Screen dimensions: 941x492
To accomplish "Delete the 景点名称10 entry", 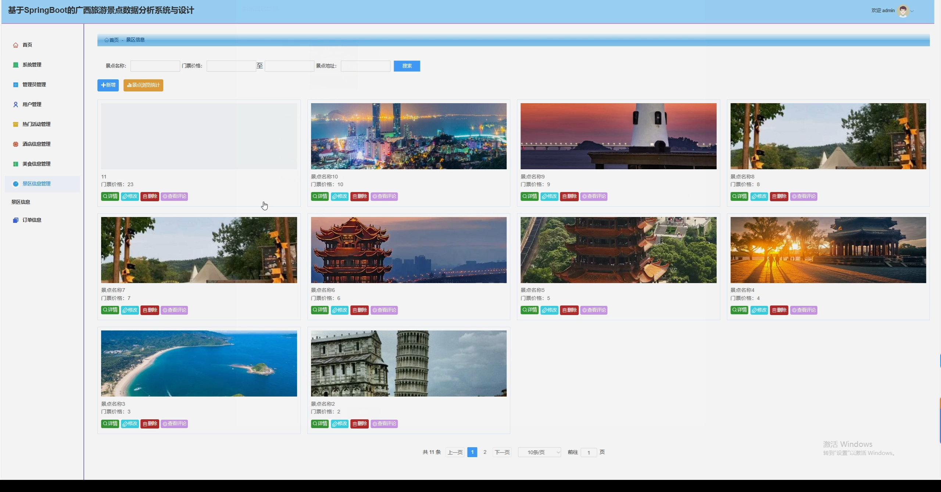I will 359,196.
